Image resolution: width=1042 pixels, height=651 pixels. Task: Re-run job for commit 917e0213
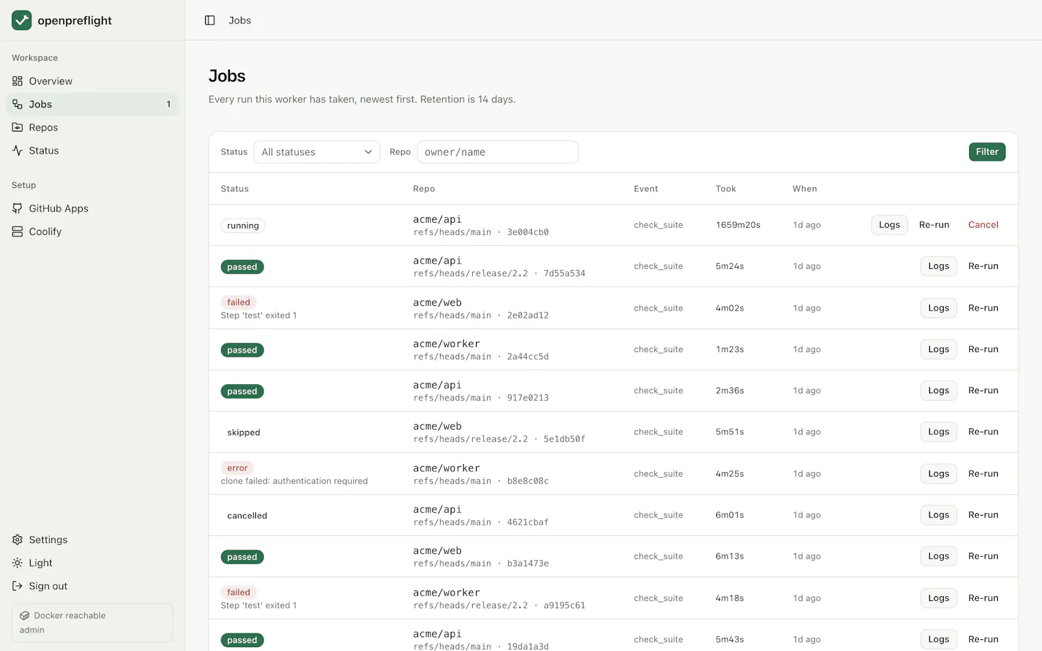coord(983,391)
